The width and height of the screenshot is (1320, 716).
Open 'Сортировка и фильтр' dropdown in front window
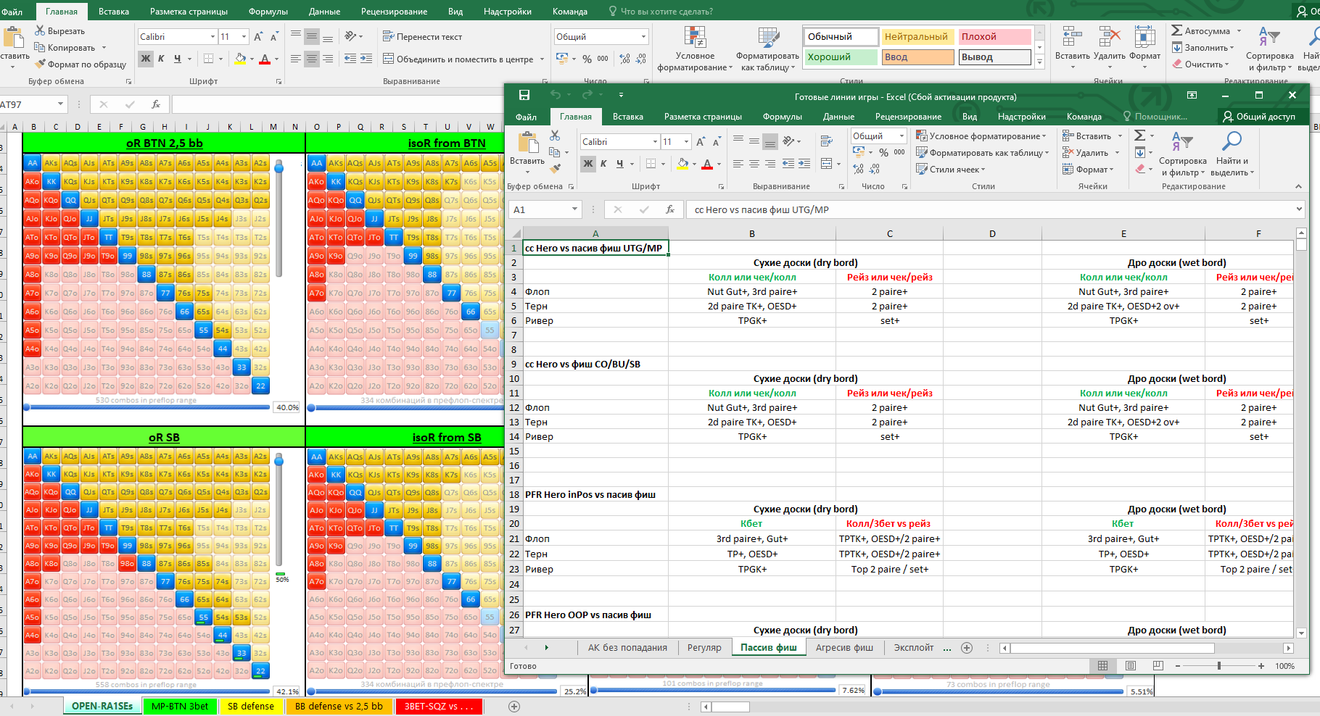tap(1182, 154)
